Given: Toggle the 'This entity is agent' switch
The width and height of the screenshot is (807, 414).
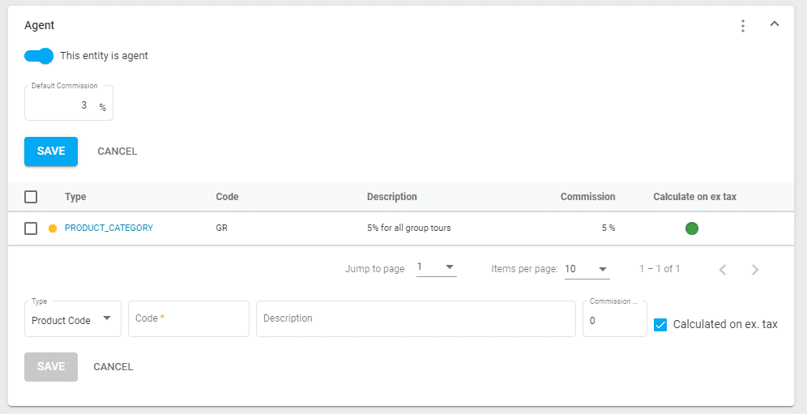Looking at the screenshot, I should tap(39, 56).
